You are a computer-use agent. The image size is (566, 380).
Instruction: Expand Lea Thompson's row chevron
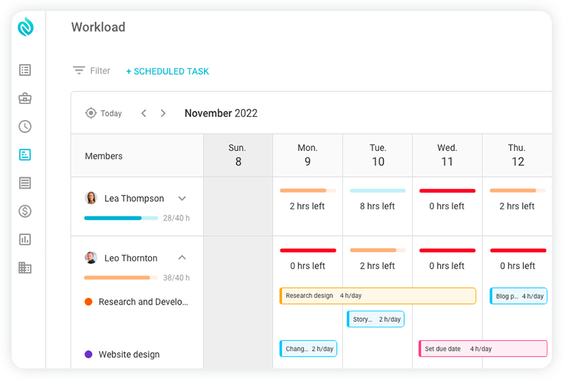click(x=182, y=199)
